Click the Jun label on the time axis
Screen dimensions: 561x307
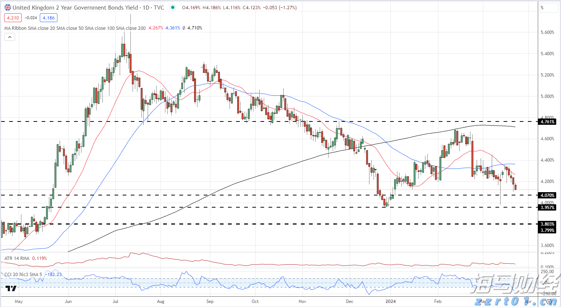(x=68, y=301)
